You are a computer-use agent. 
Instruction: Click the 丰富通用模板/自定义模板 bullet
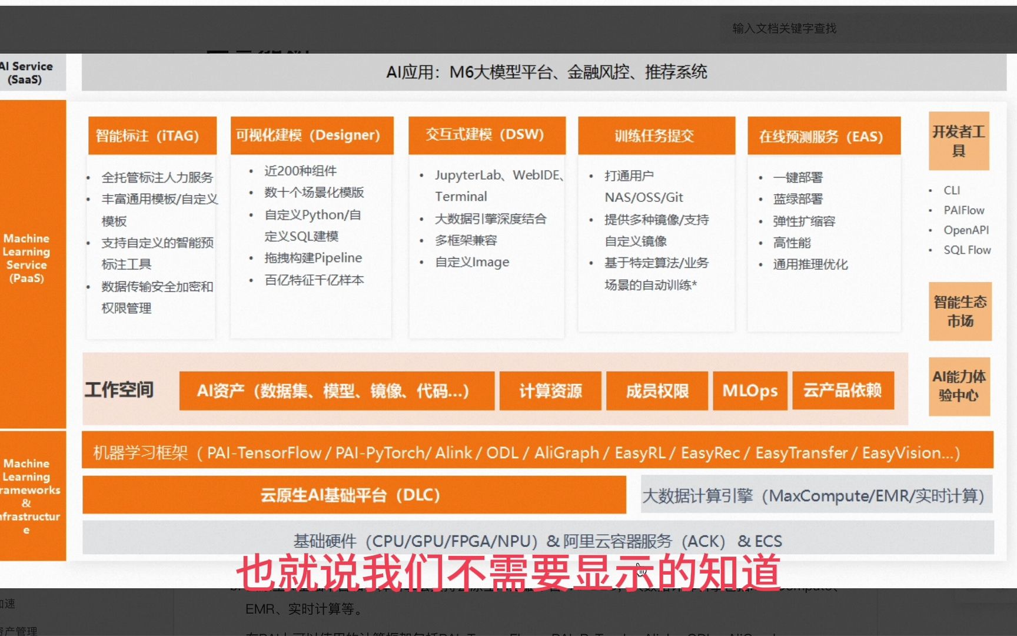click(x=159, y=210)
